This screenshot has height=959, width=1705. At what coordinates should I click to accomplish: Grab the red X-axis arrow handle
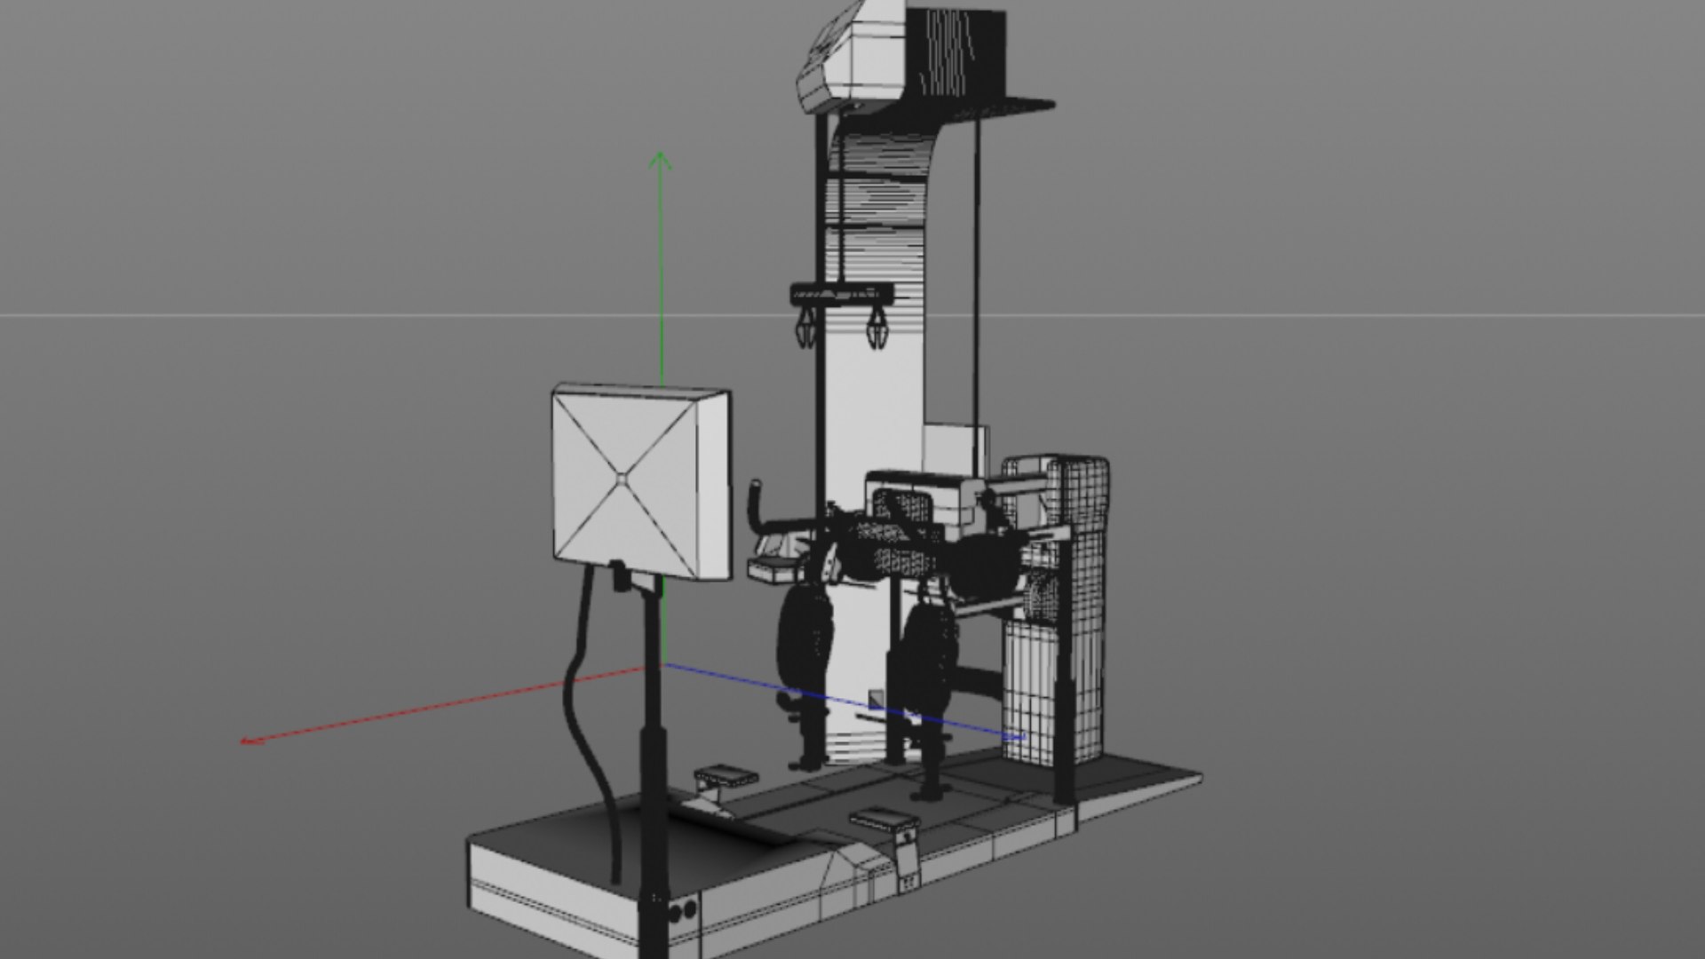click(x=250, y=741)
